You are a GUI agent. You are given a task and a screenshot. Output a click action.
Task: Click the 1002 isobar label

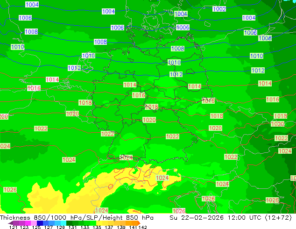click(219, 9)
